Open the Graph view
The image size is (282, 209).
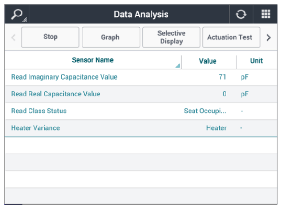tap(111, 37)
